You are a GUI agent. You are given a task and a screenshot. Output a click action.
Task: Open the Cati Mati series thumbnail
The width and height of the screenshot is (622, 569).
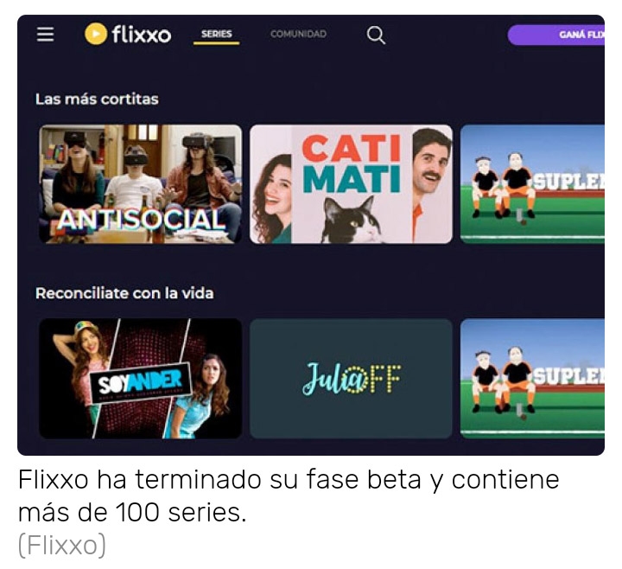[x=351, y=184]
